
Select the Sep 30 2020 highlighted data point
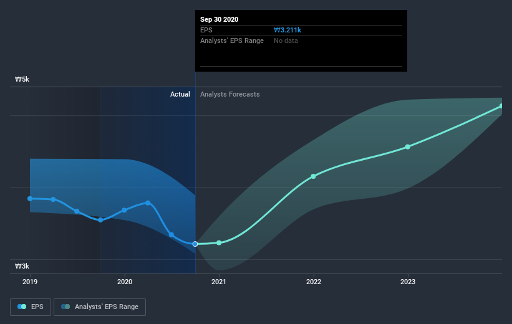pyautogui.click(x=195, y=244)
